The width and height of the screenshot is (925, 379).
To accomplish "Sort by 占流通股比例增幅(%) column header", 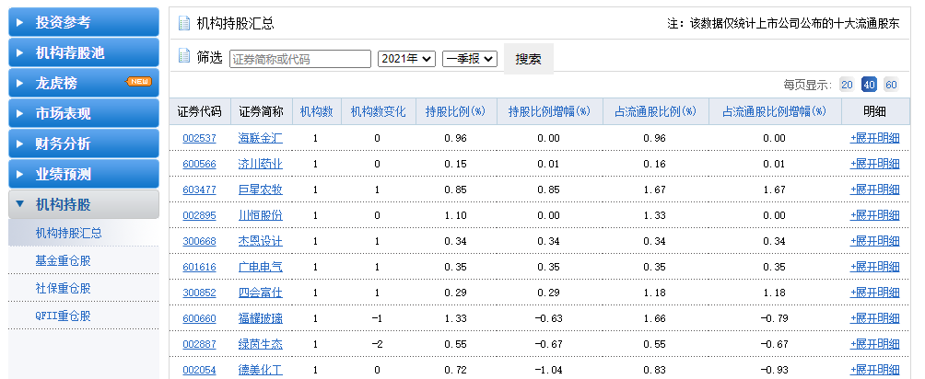I will (x=775, y=111).
